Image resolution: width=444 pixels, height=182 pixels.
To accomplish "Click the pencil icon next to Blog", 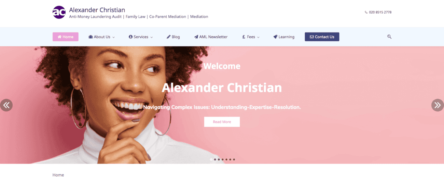I will tap(168, 37).
